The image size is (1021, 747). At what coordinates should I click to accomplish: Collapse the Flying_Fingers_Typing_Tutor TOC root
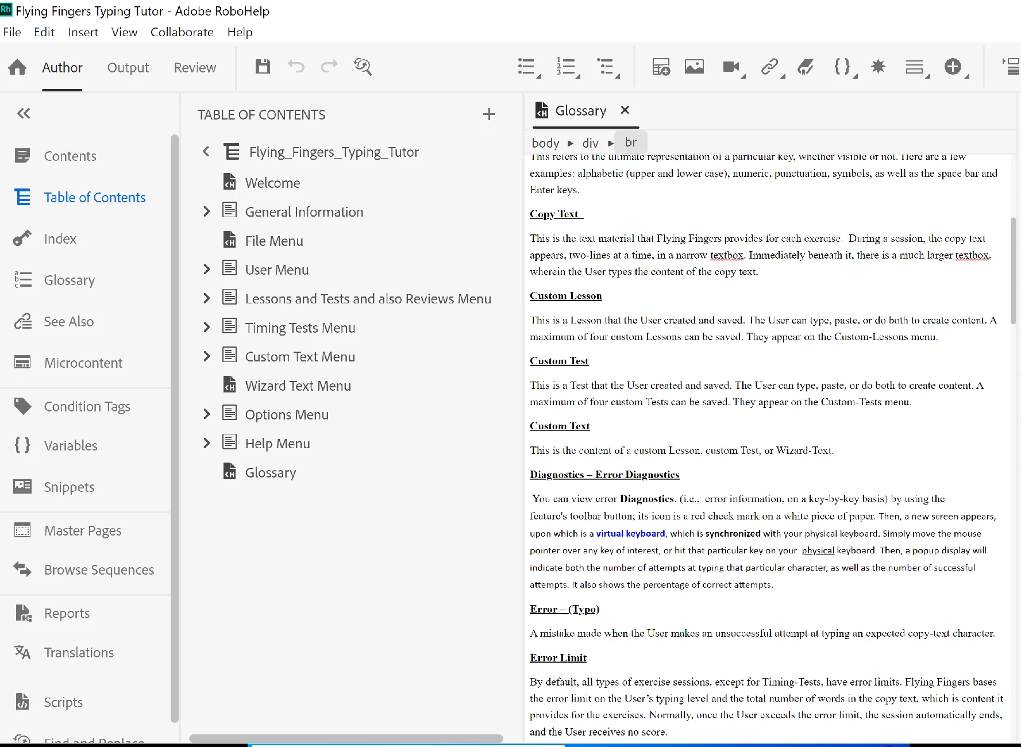coord(206,152)
